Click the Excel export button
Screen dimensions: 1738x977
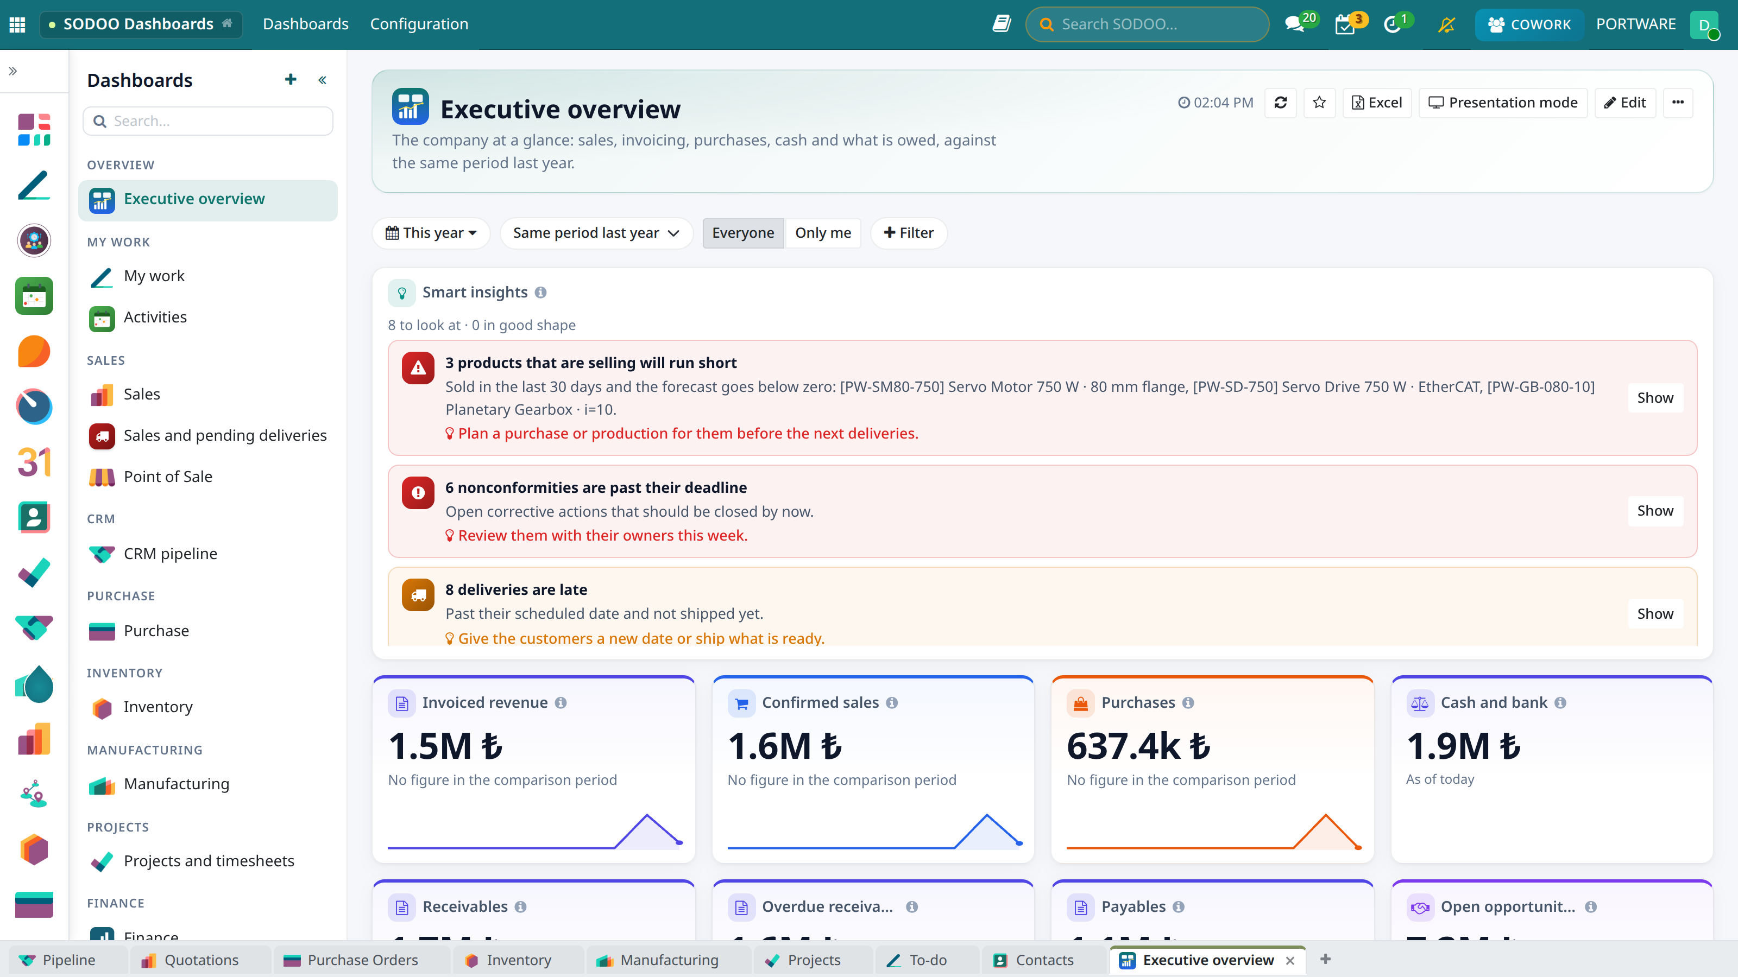tap(1377, 103)
